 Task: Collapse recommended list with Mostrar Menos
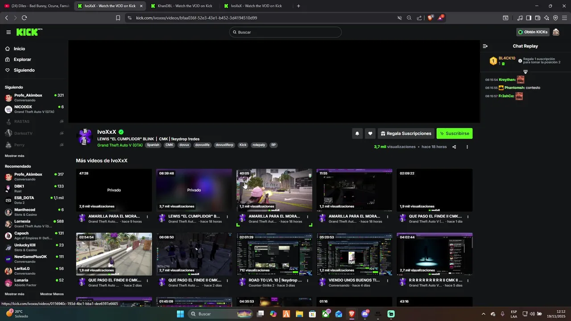(52, 294)
